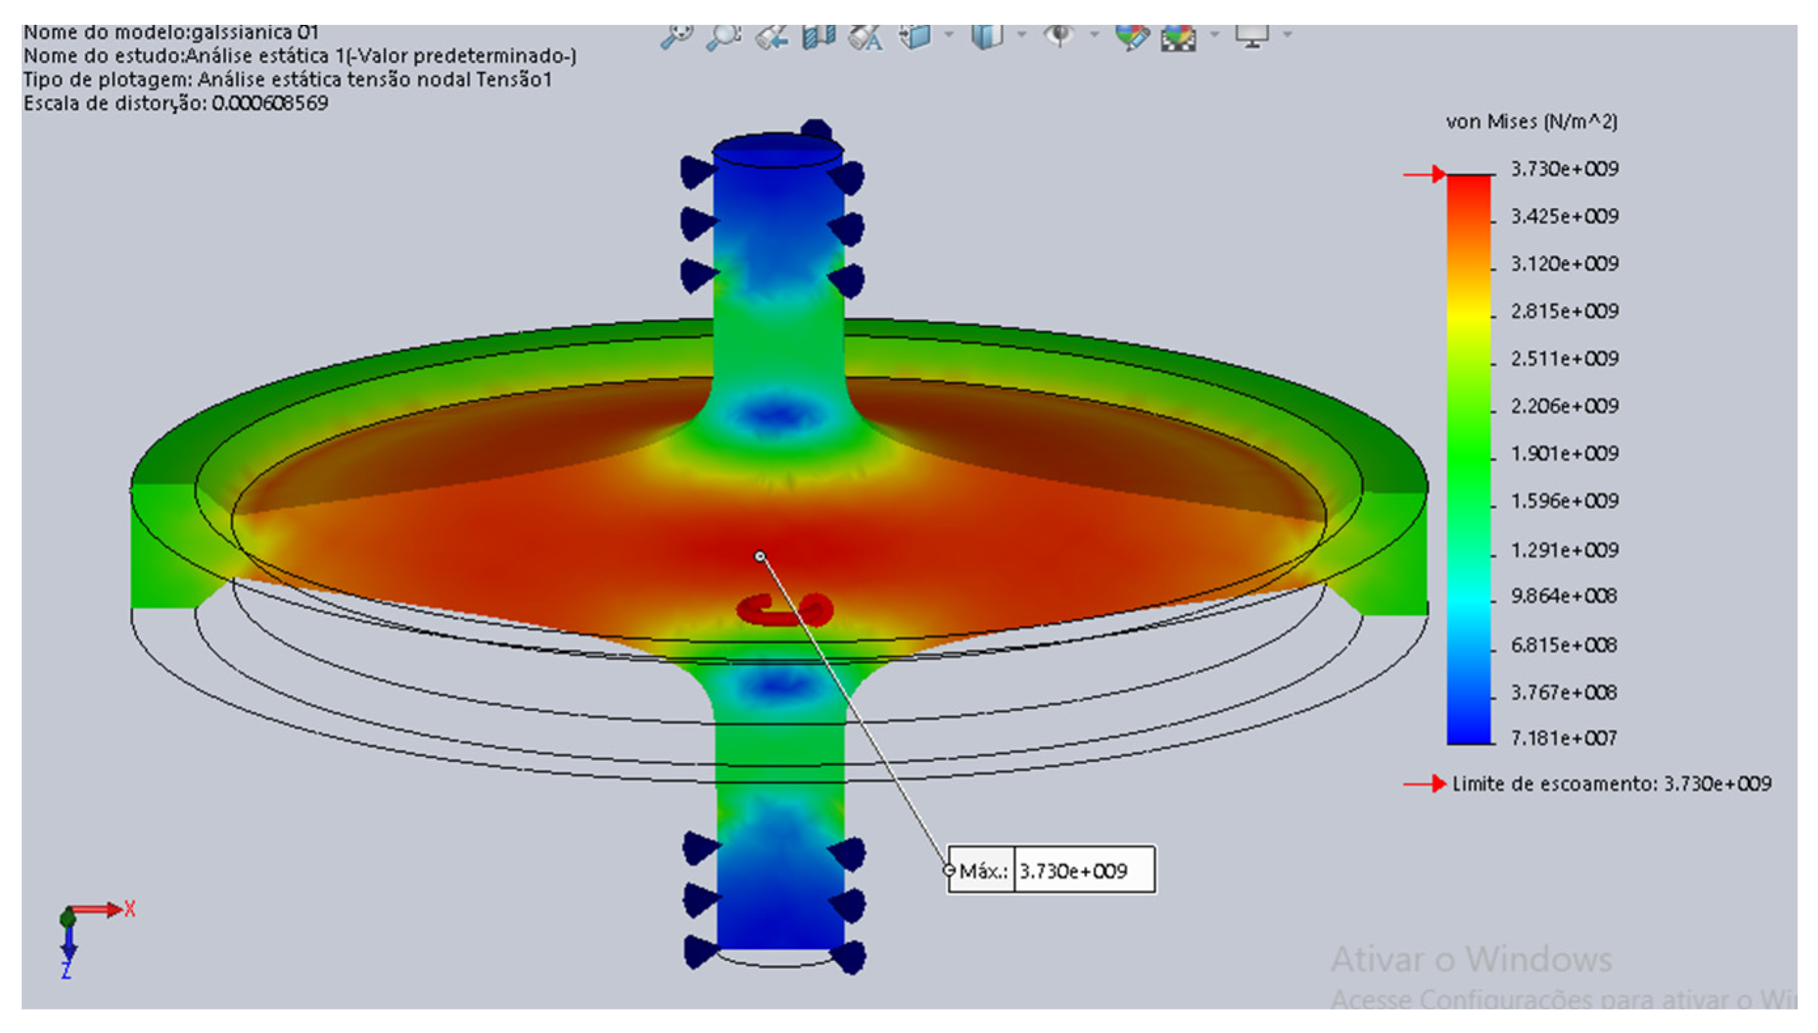Click the View Orientation cube icon
Screen dimensions: 1818x1033
coord(916,36)
